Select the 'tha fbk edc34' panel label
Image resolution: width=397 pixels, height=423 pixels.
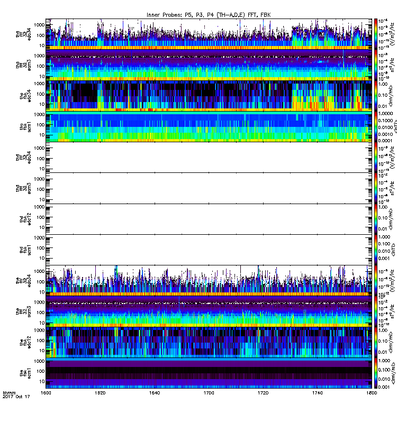[25, 96]
